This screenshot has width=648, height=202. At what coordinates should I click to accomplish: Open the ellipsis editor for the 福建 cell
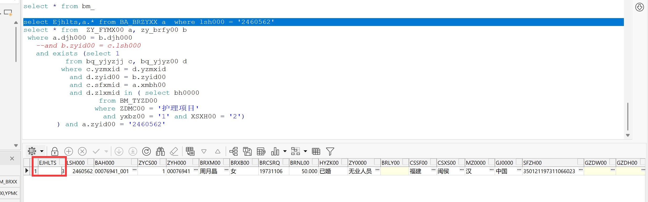pos(434,170)
